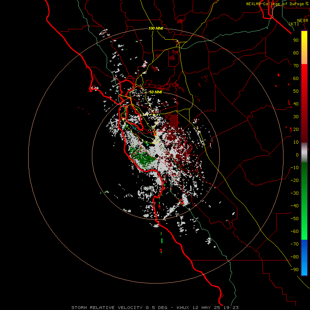Click the "100 NMI" range ring label
This screenshot has width=310, height=310.
pyautogui.click(x=156, y=28)
